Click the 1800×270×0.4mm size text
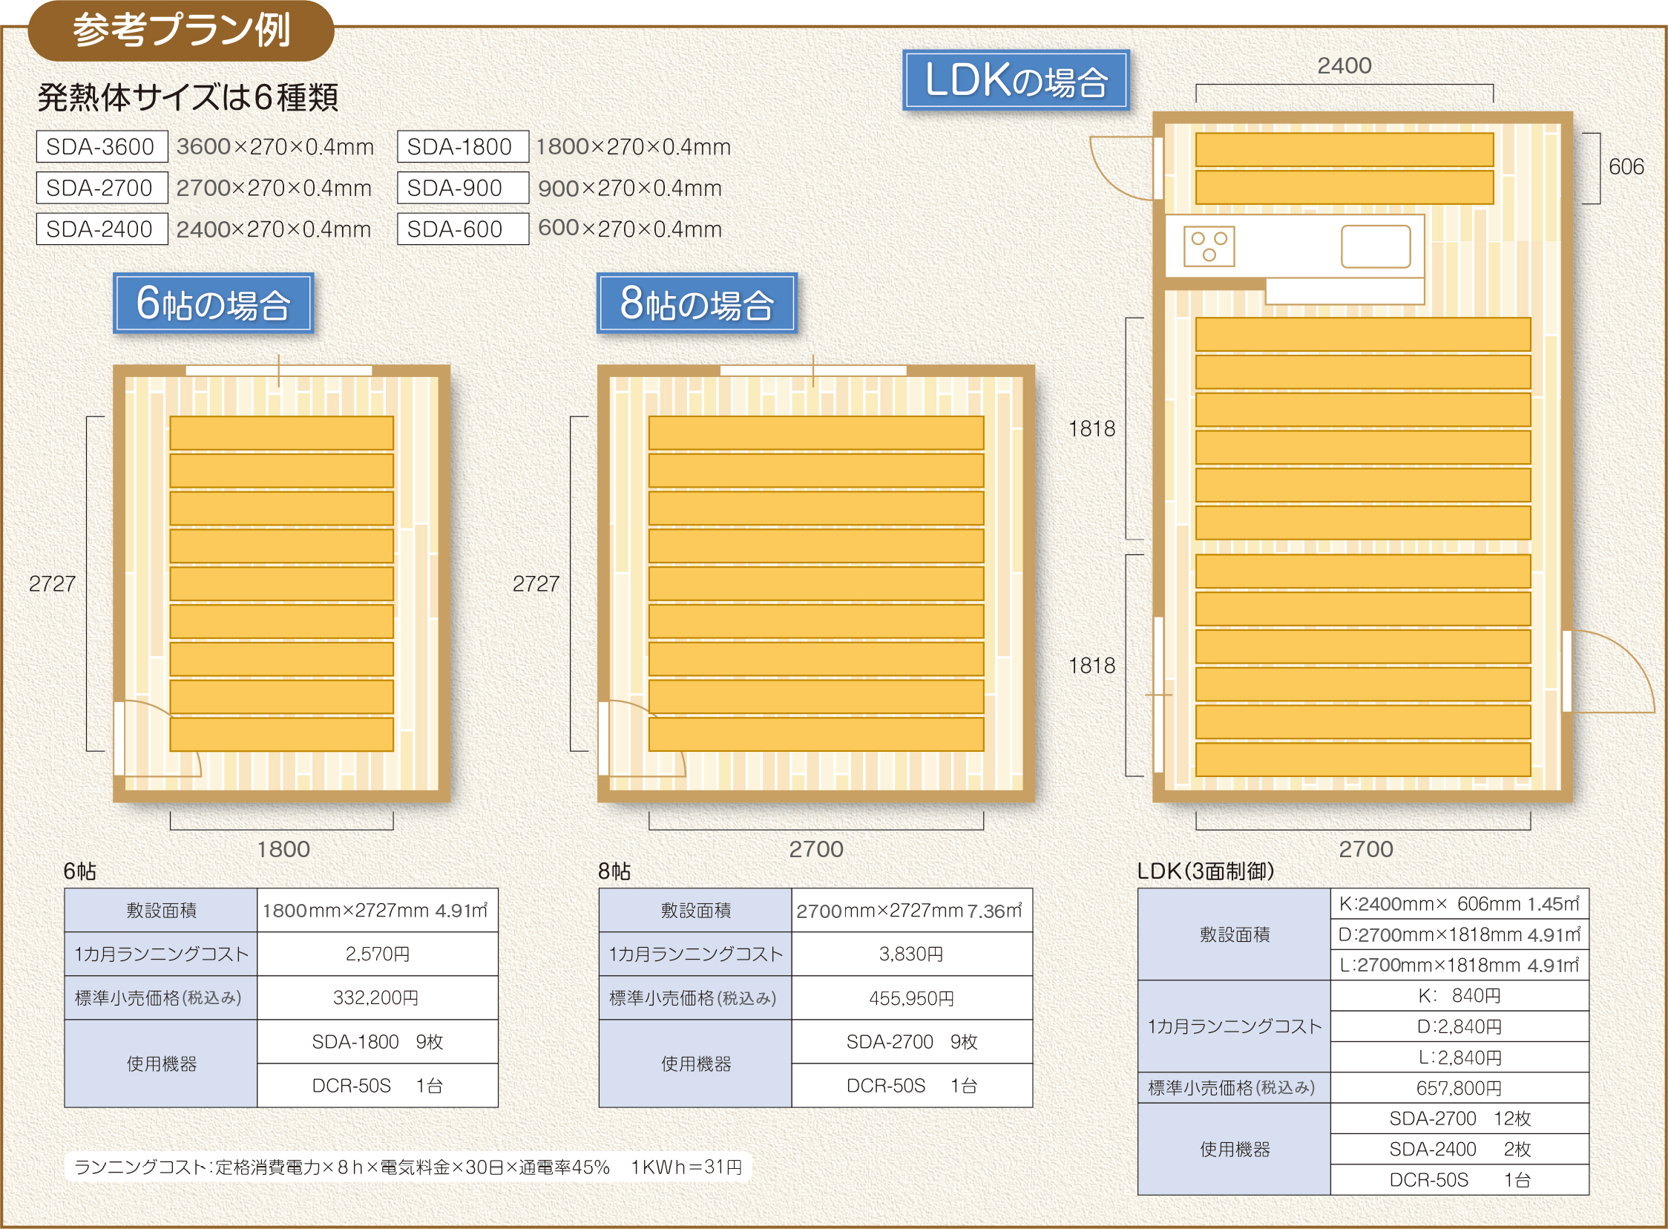Image resolution: width=1668 pixels, height=1229 pixels. (634, 146)
